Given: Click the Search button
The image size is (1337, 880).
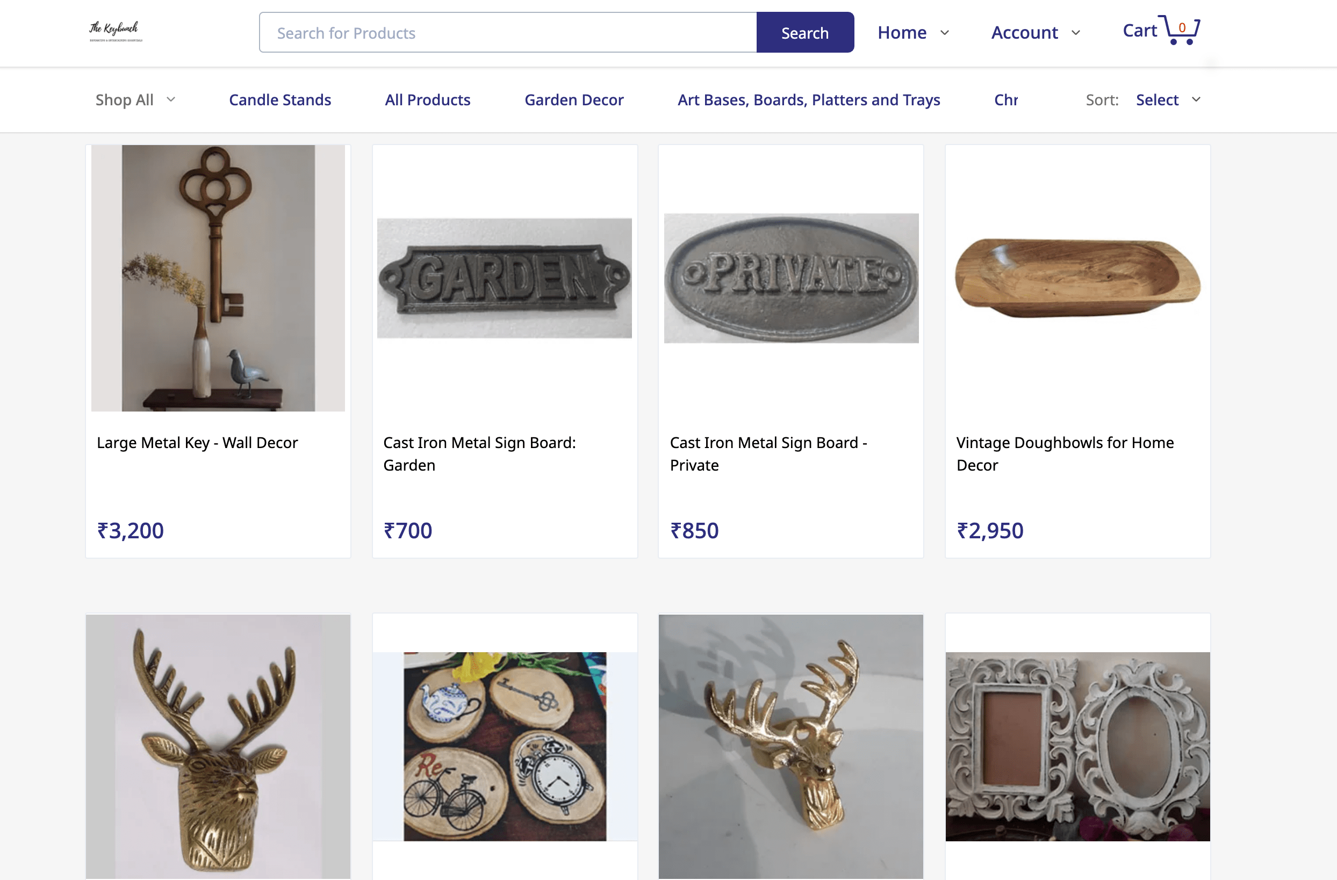Looking at the screenshot, I should [x=804, y=32].
